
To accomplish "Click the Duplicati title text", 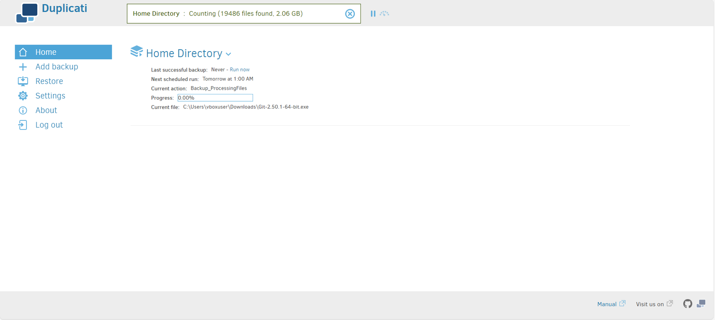I will coord(65,8).
